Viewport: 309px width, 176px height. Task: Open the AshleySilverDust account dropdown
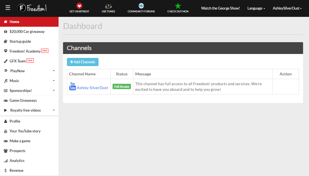(287, 8)
